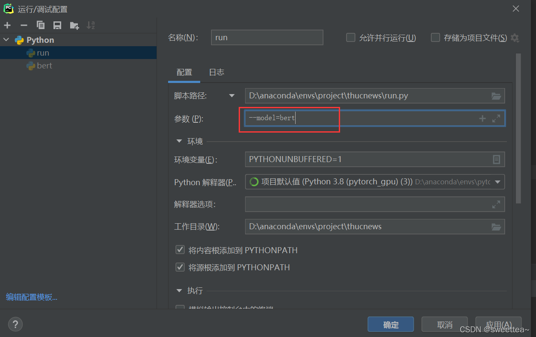Open script path type dropdown arrow

pyautogui.click(x=232, y=96)
